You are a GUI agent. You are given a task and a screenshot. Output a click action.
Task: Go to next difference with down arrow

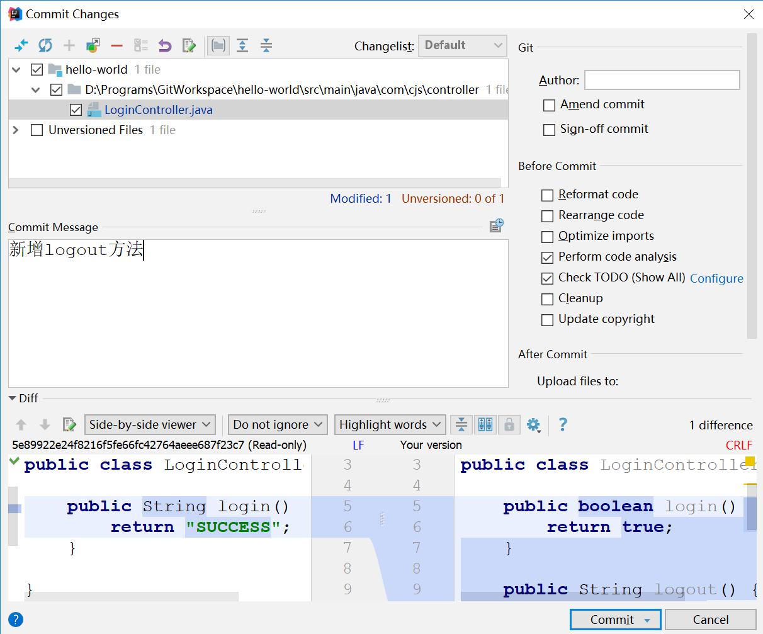click(45, 425)
